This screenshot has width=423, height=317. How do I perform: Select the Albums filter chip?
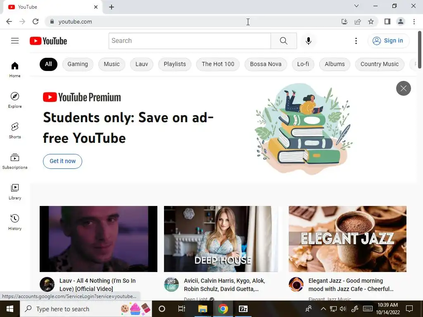click(335, 64)
